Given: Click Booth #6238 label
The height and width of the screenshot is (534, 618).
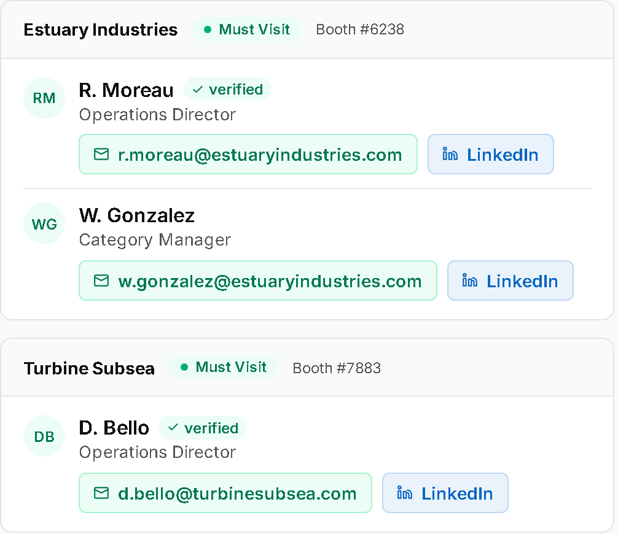Looking at the screenshot, I should pos(360,29).
